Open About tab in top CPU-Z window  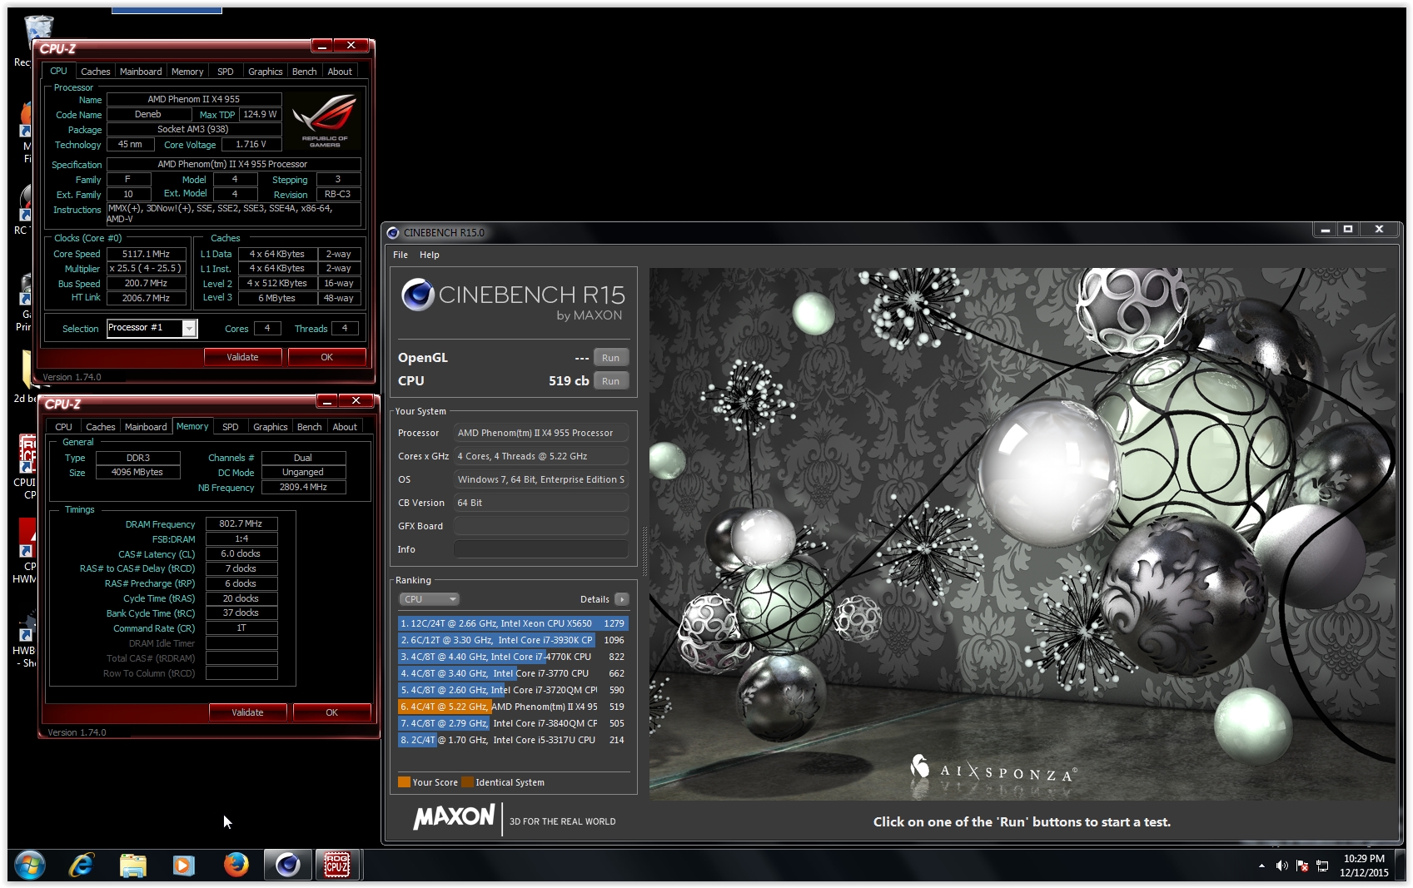(340, 72)
